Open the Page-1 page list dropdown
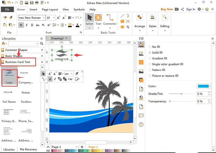 [76, 147]
